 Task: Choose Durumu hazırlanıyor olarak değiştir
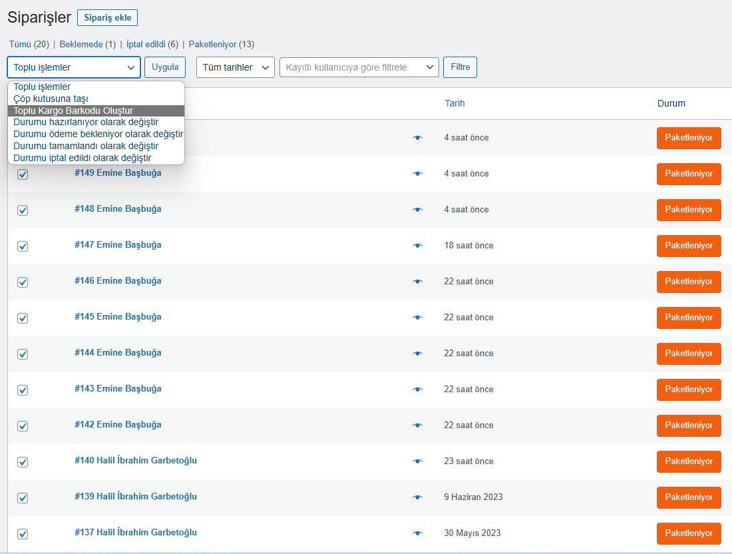96,123
